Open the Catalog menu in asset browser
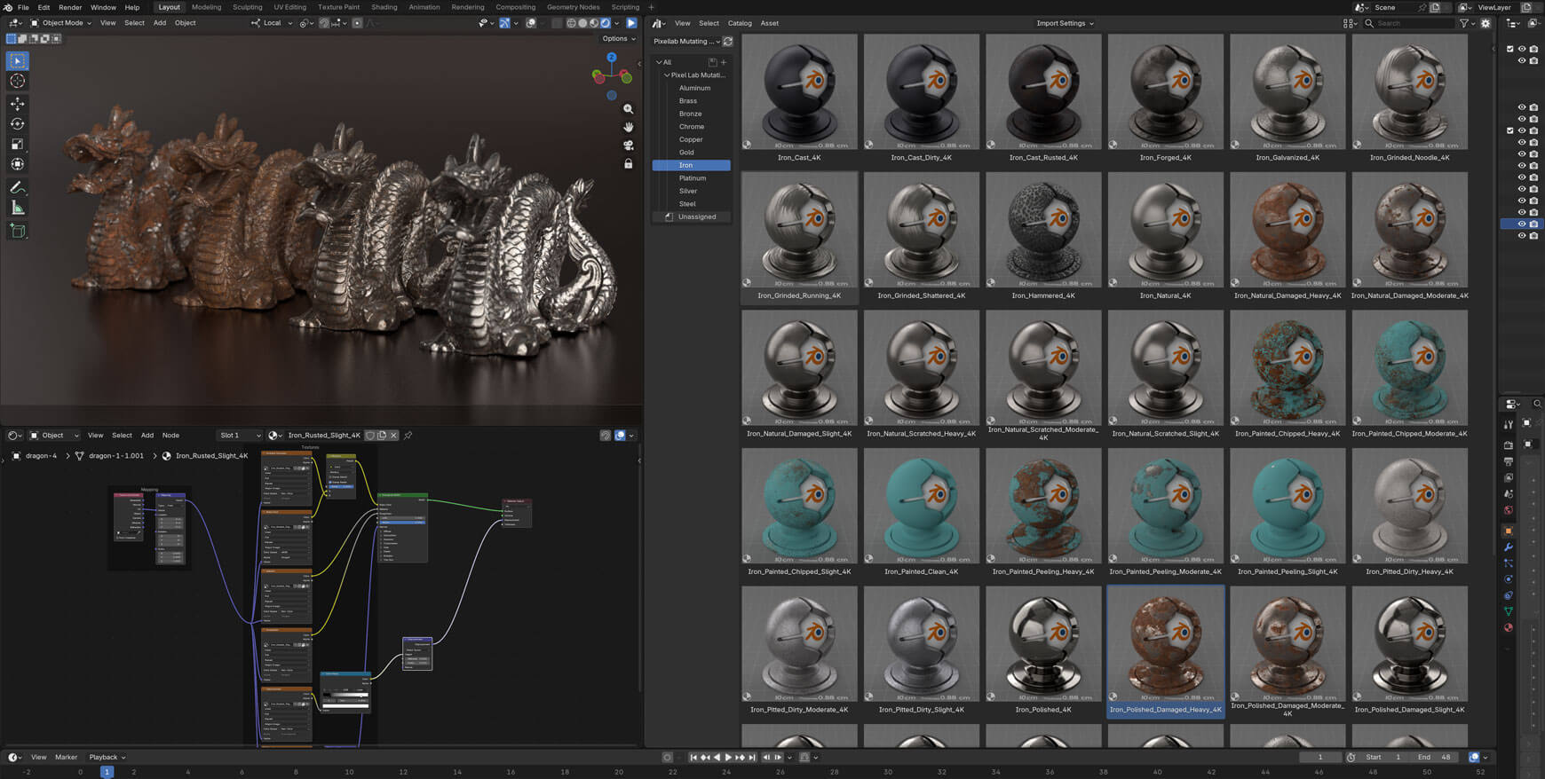The image size is (1545, 779). pos(740,23)
